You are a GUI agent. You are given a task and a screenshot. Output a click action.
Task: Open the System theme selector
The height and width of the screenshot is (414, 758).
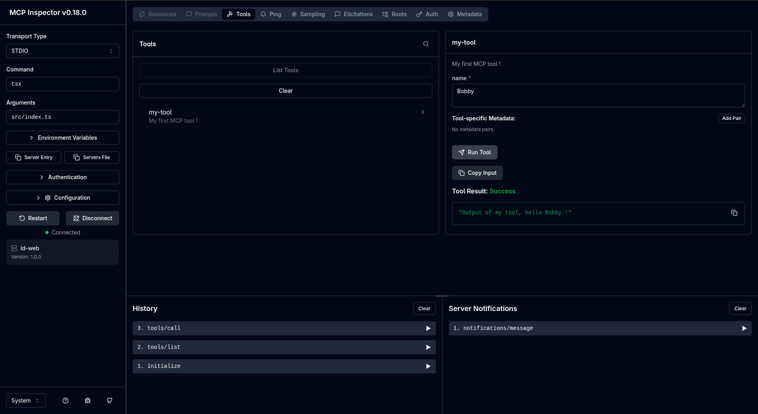25,401
